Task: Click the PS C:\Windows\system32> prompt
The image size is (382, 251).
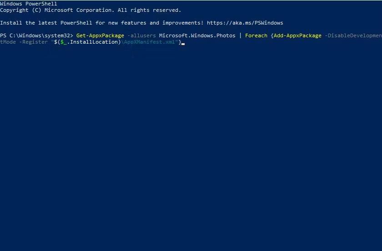Action: 36,35
